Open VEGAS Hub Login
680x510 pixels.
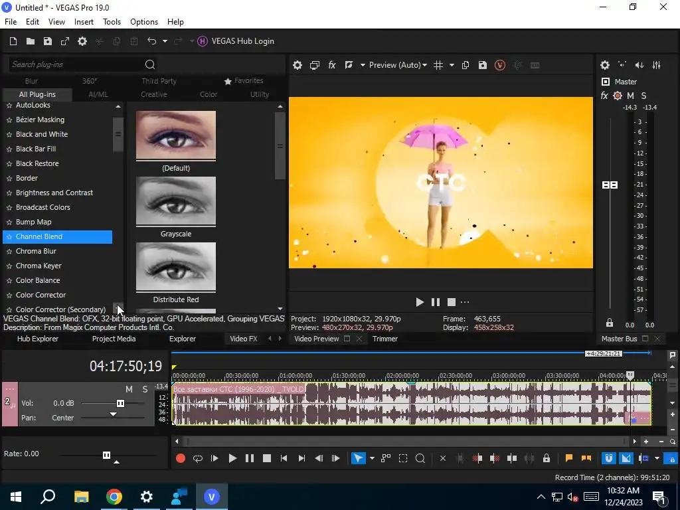236,41
